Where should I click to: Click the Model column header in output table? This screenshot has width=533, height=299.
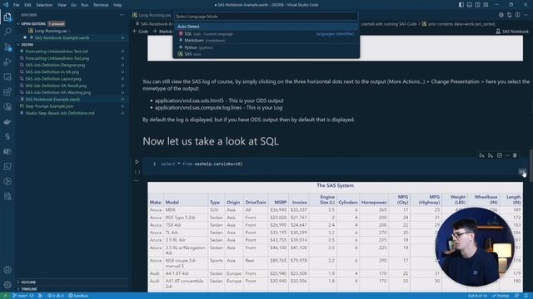172,202
